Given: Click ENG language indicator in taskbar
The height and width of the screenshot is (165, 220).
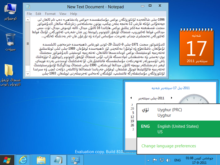Looking at the screenshot, I should 177,160.
